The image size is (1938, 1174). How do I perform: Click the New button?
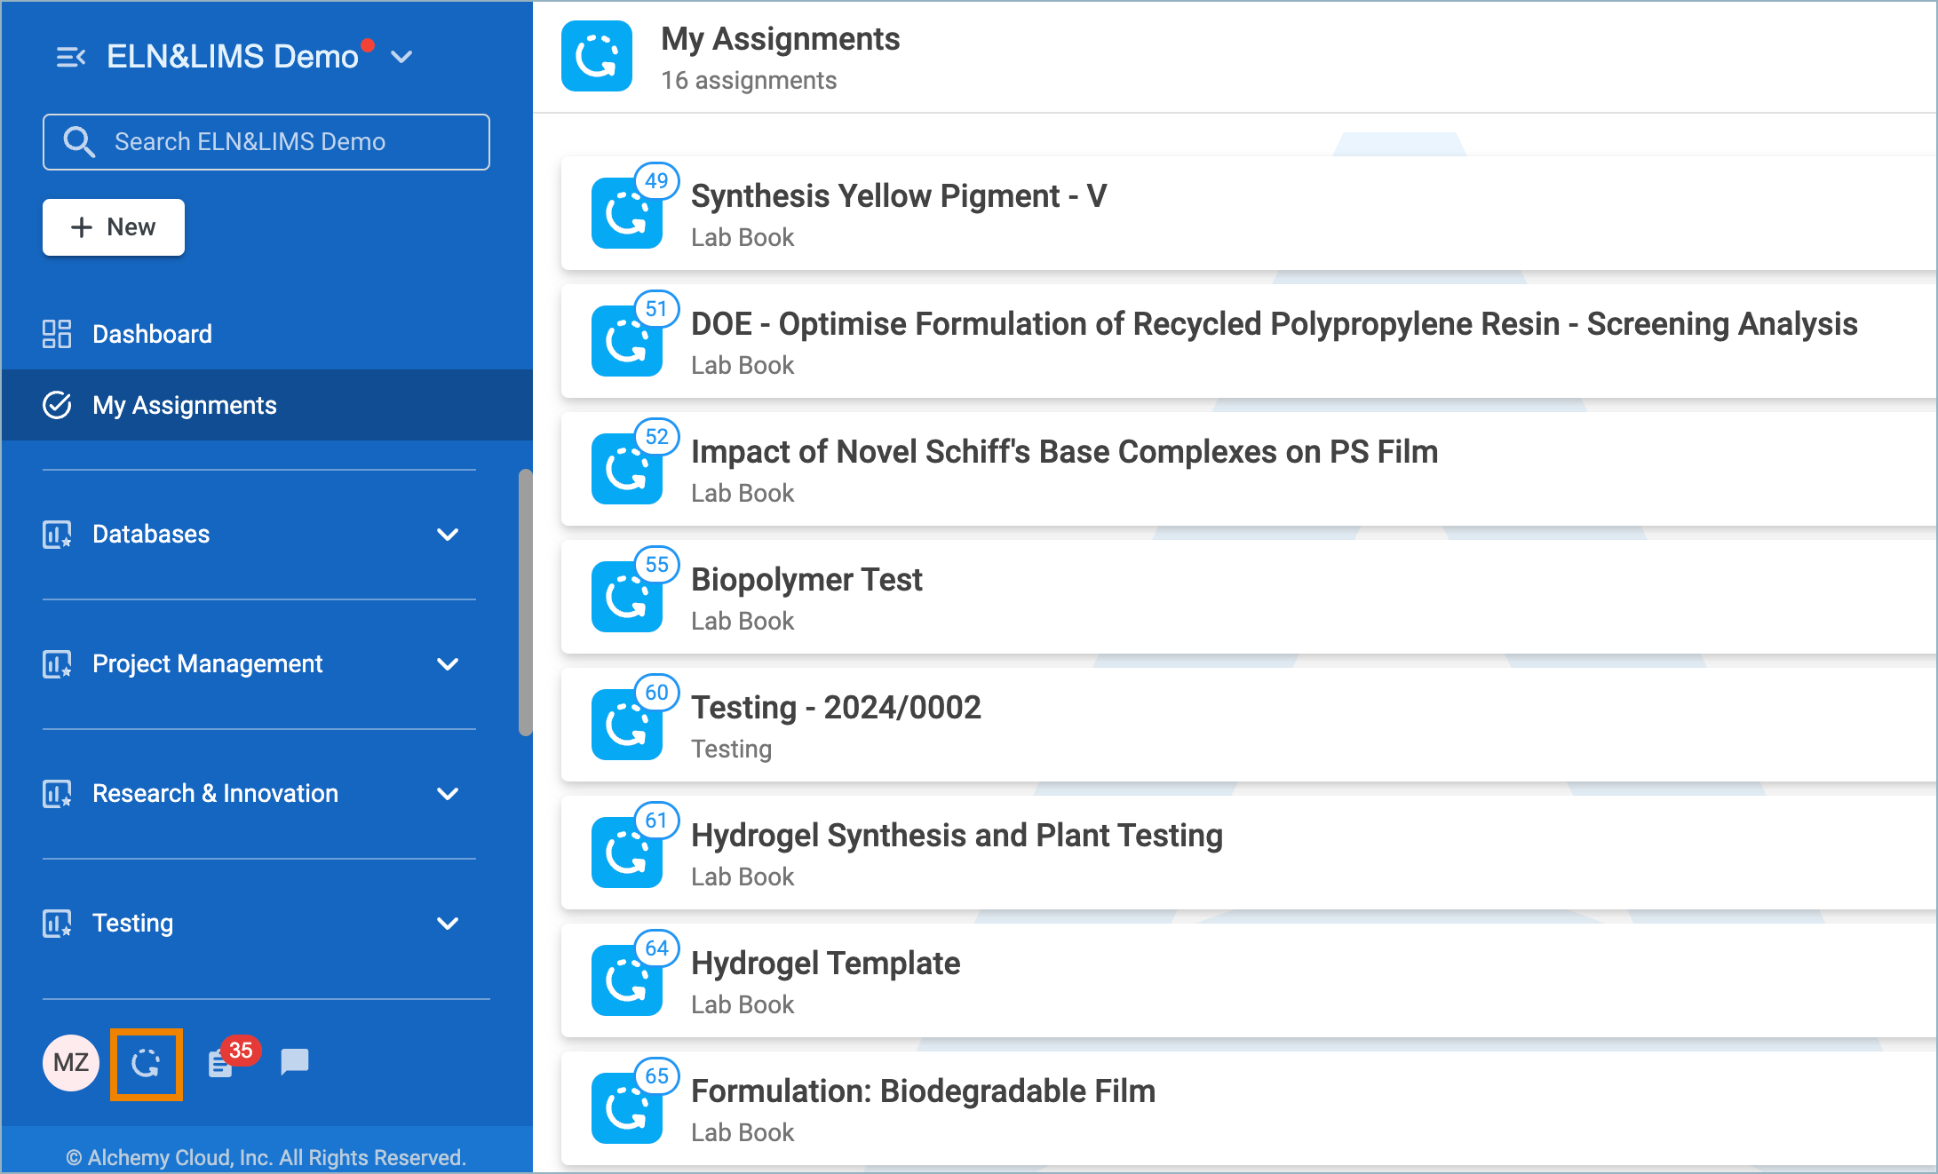[114, 227]
